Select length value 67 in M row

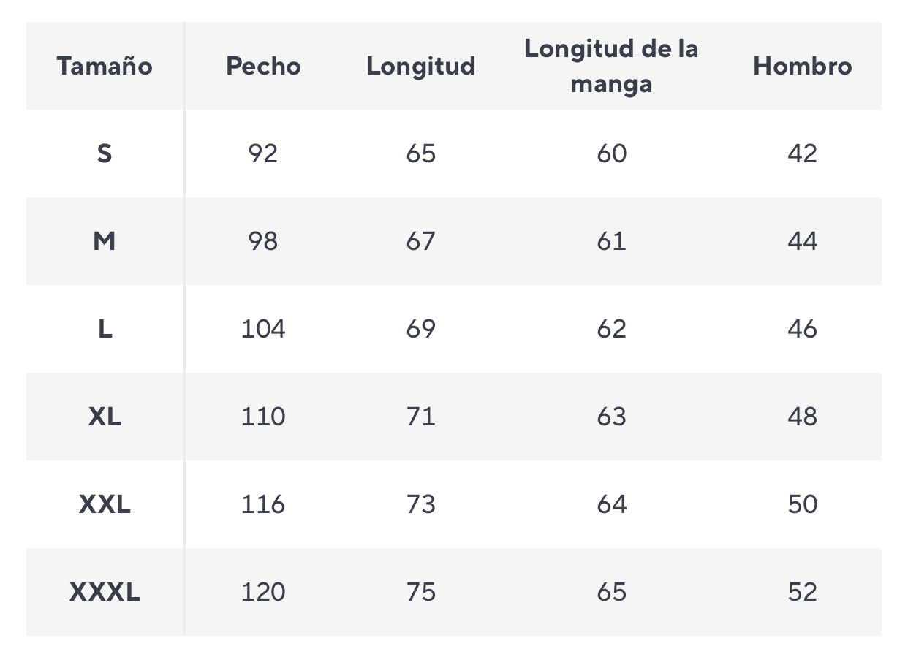point(421,241)
